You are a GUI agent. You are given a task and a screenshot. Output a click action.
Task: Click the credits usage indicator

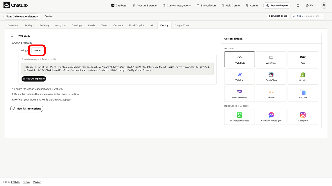(307, 17)
